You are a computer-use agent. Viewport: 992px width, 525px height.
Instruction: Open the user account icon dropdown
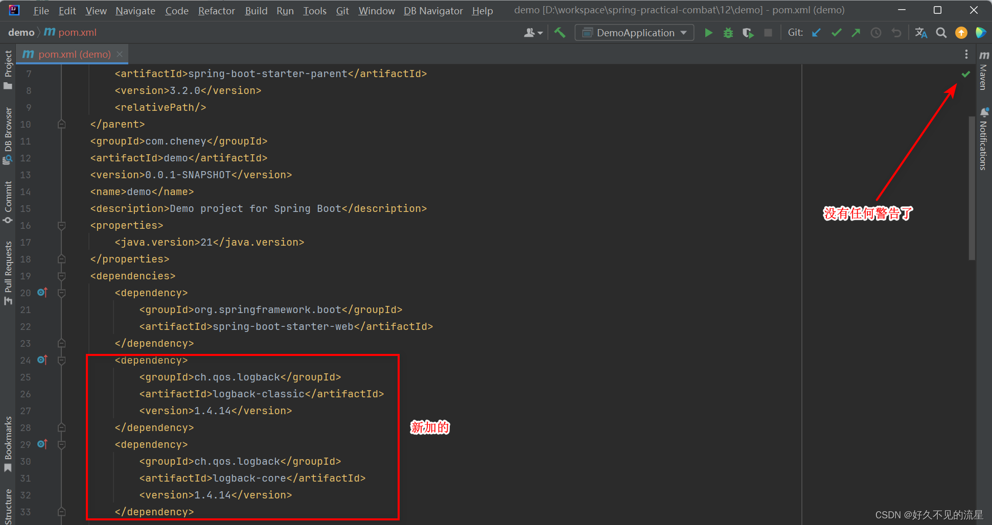point(533,33)
